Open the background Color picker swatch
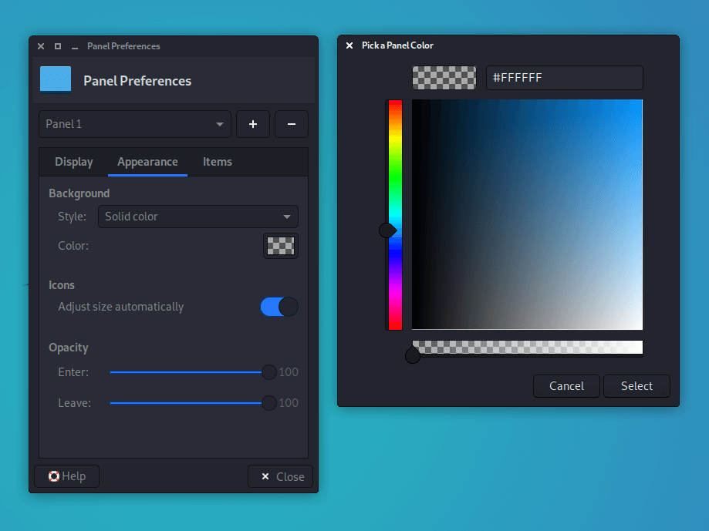The height and width of the screenshot is (531, 709). coord(280,245)
